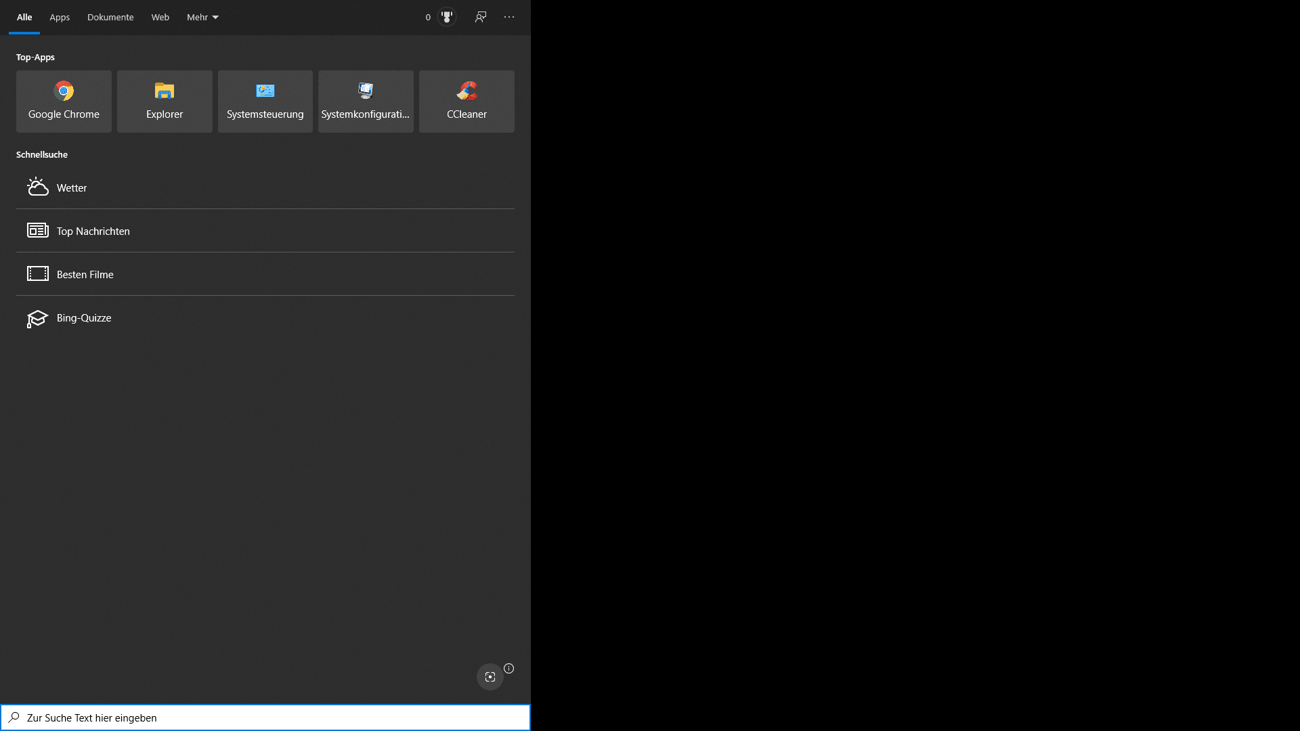Switch to the Dokumente tab
This screenshot has height=731, width=1300.
coord(110,17)
